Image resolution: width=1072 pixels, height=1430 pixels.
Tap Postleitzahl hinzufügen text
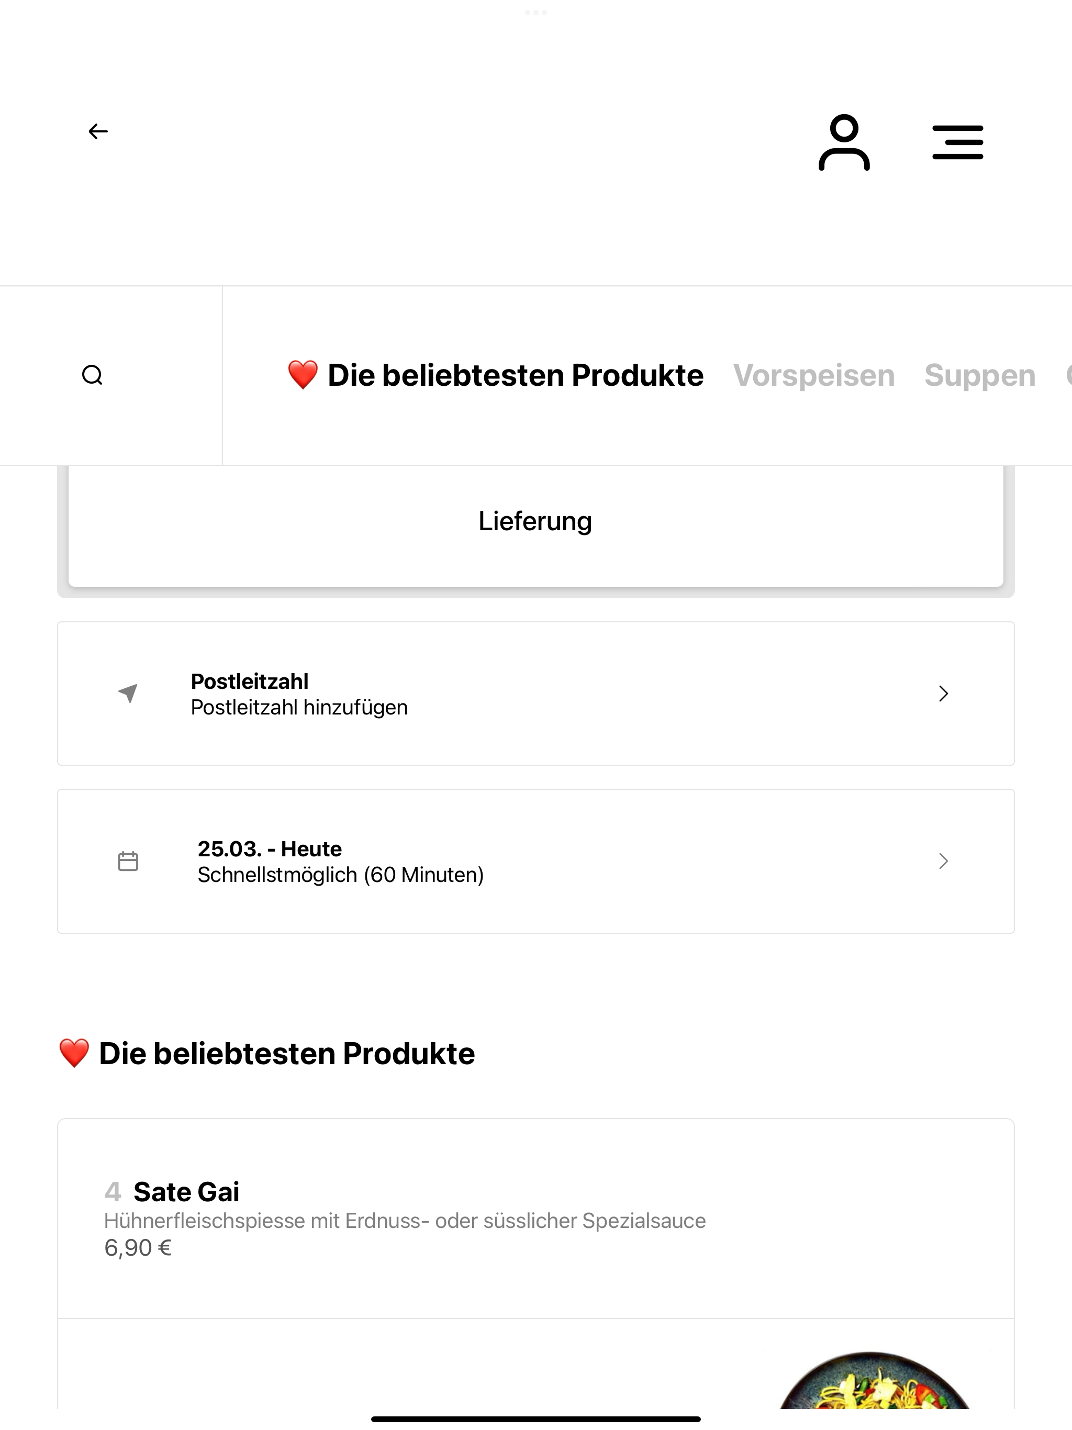click(299, 707)
